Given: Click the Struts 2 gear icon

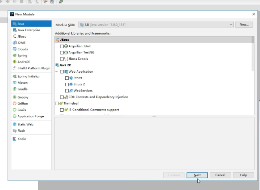Looking at the screenshot, I should pyautogui.click(x=71, y=84).
